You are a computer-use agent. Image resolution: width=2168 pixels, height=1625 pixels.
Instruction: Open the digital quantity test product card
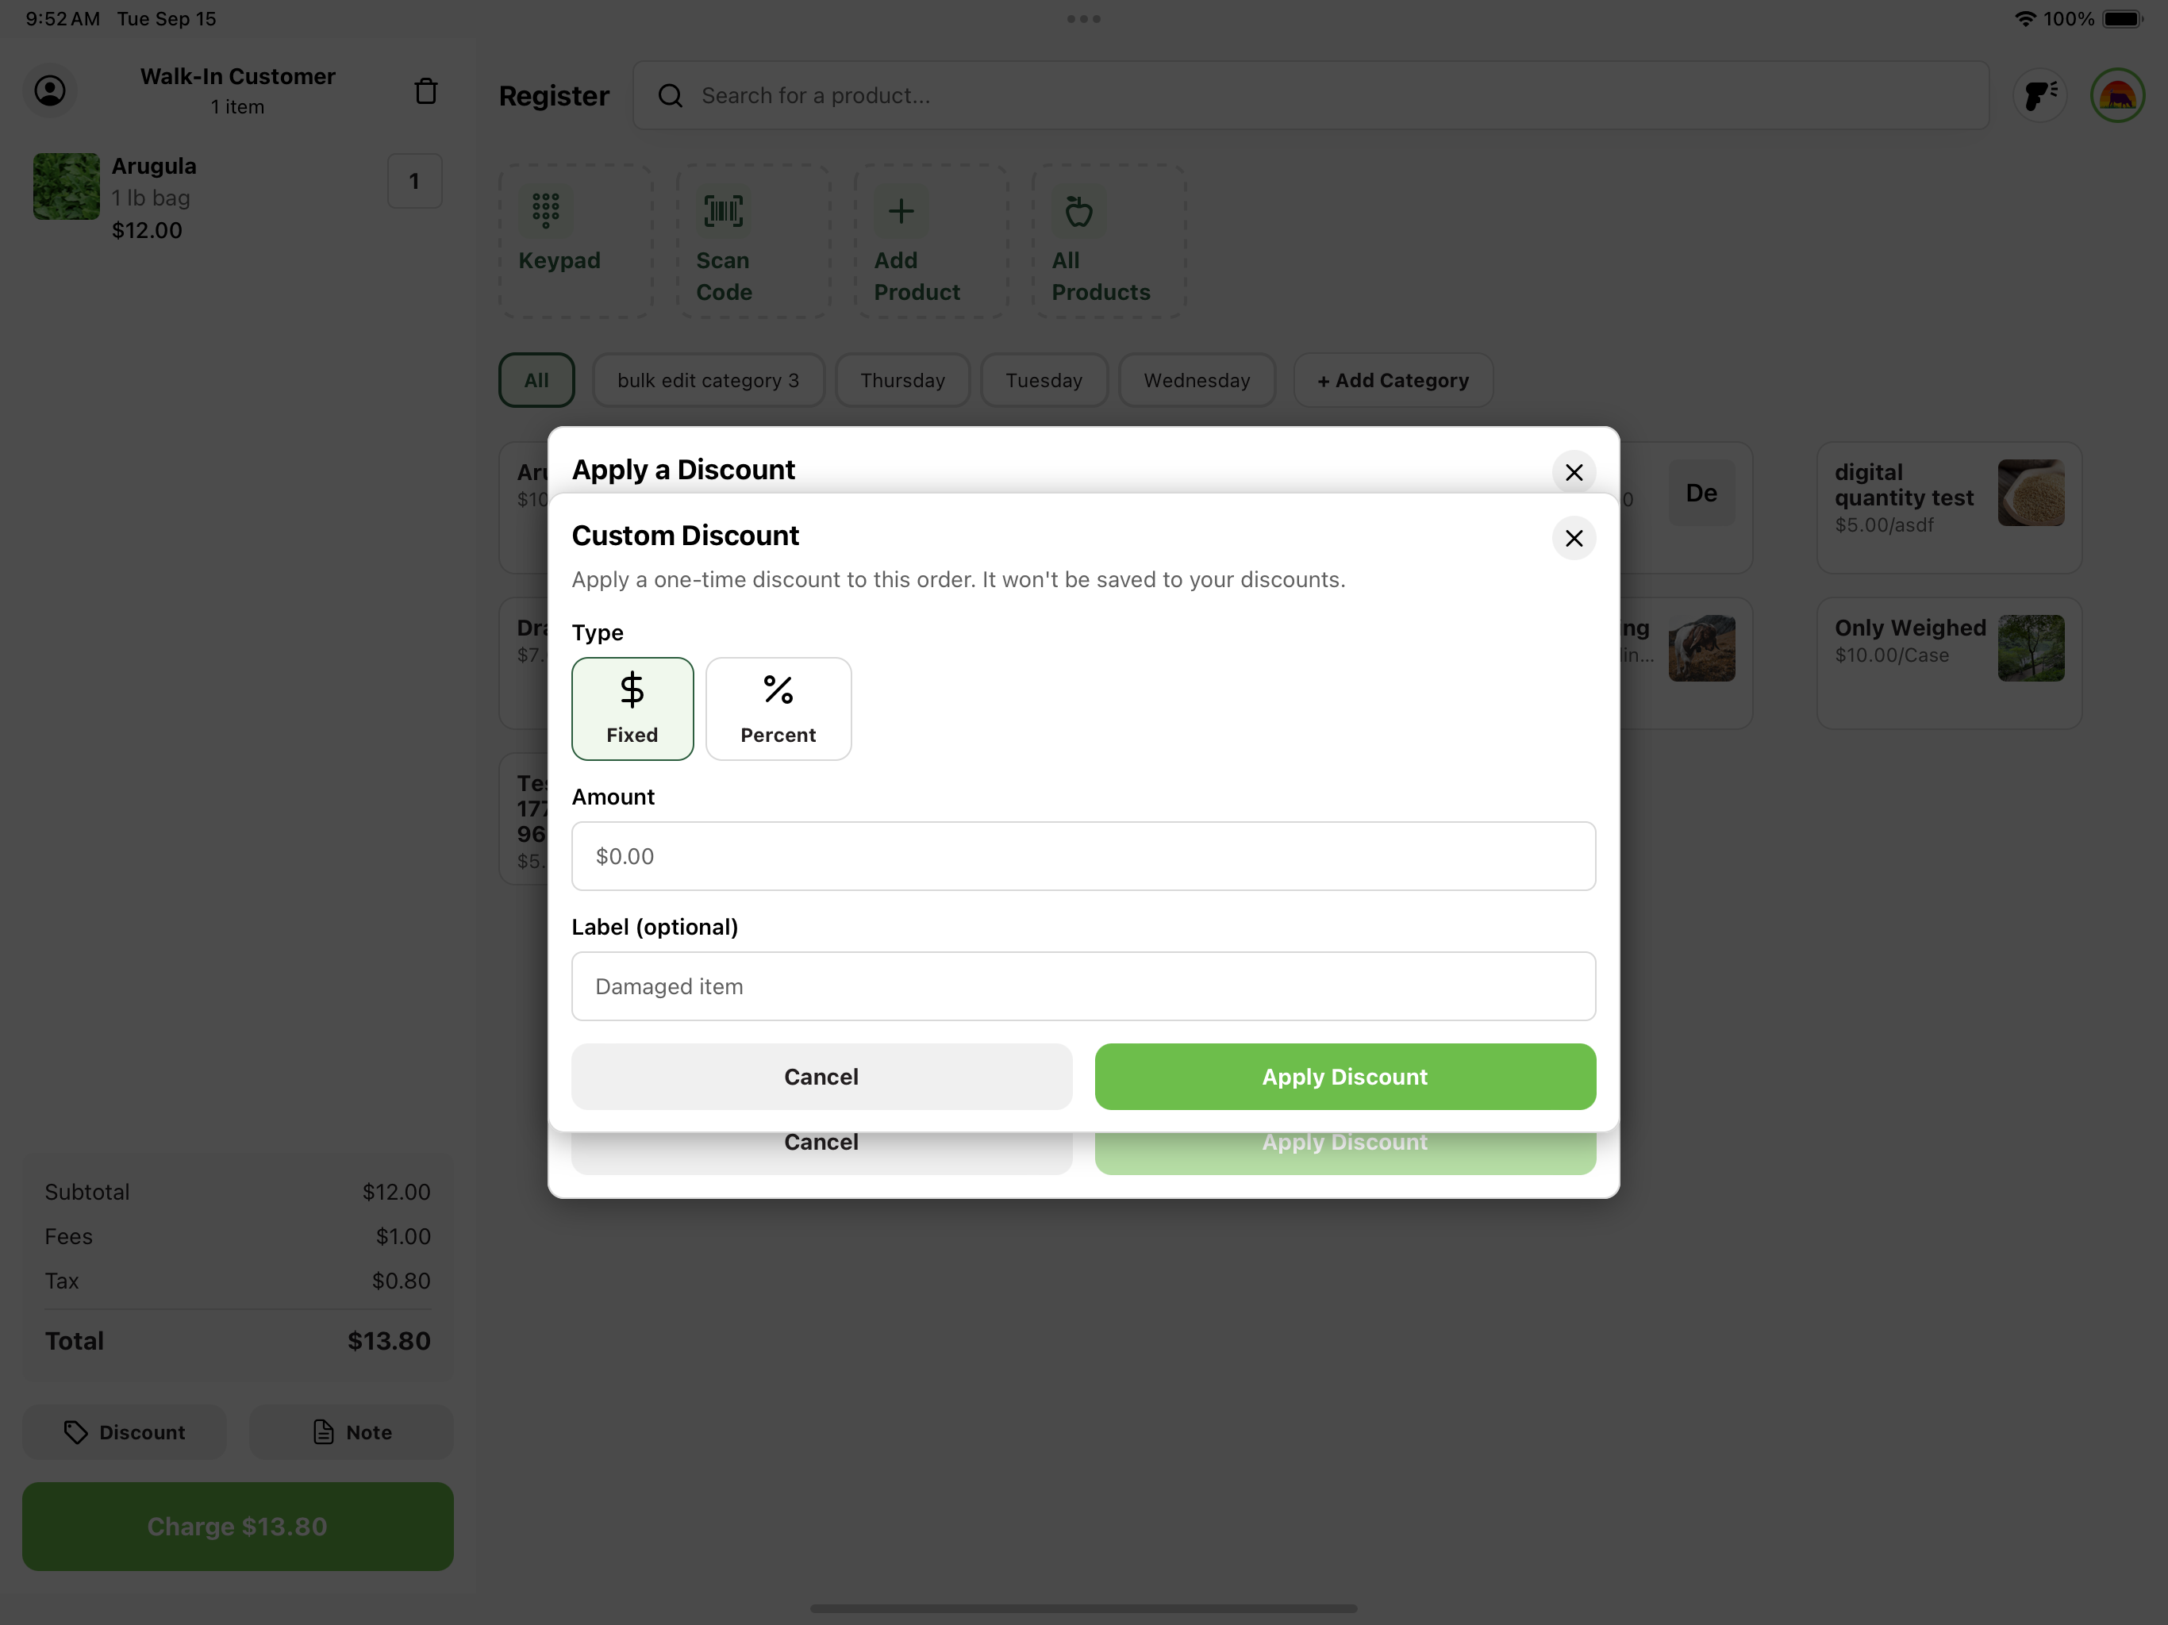click(x=1948, y=508)
